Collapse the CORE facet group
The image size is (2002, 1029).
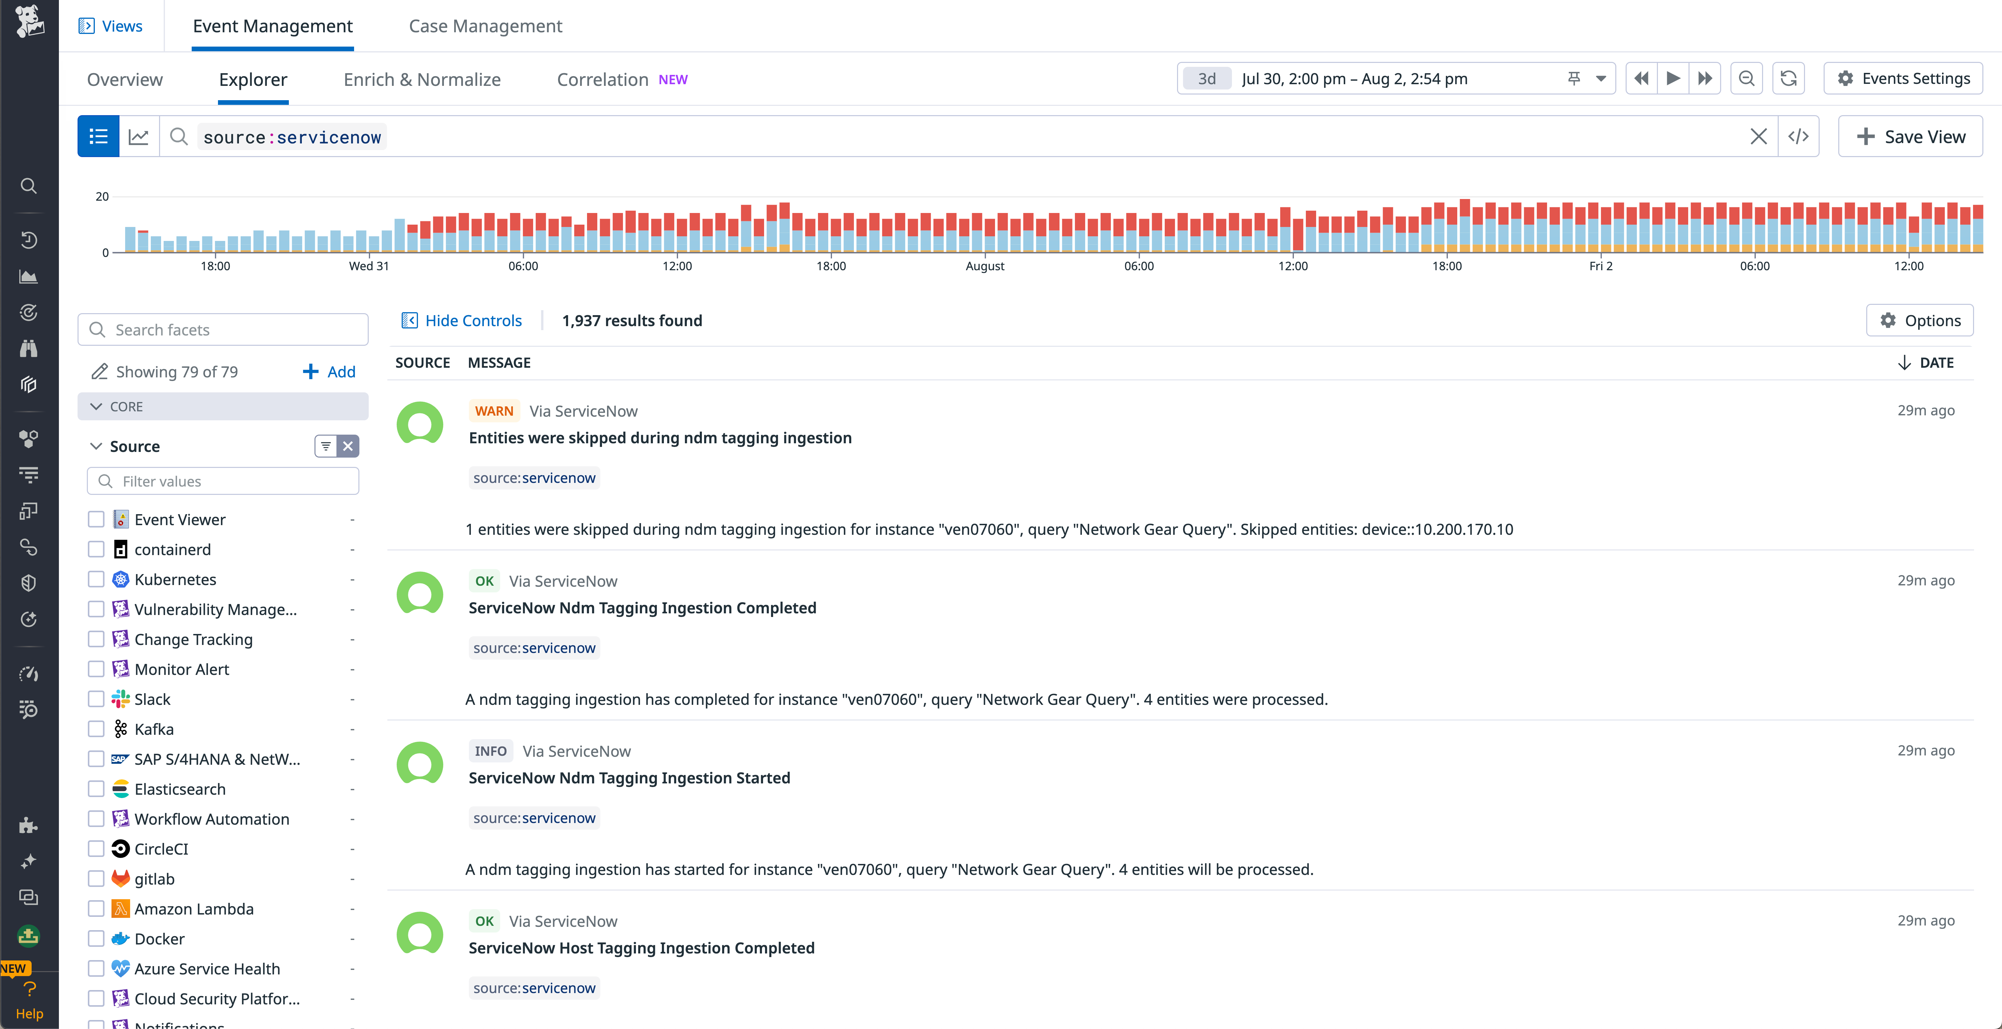click(x=97, y=406)
